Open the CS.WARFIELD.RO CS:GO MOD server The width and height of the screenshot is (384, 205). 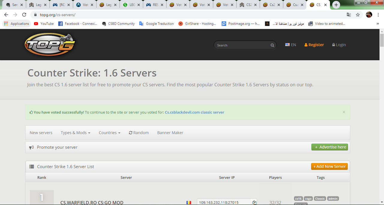coord(92,203)
